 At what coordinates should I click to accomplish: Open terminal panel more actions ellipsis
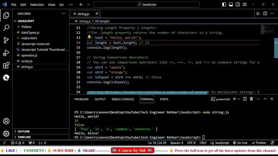click(x=258, y=99)
